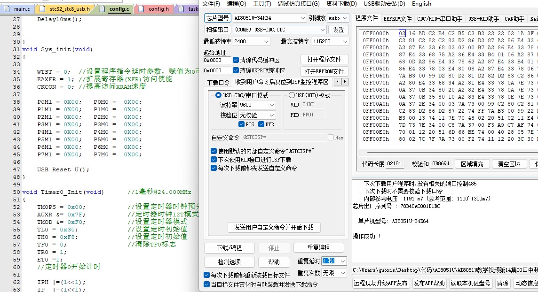Image resolution: width=538 pixels, height=292 pixels.
Task: Click the config.h file icon
Action: (x=142, y=9)
